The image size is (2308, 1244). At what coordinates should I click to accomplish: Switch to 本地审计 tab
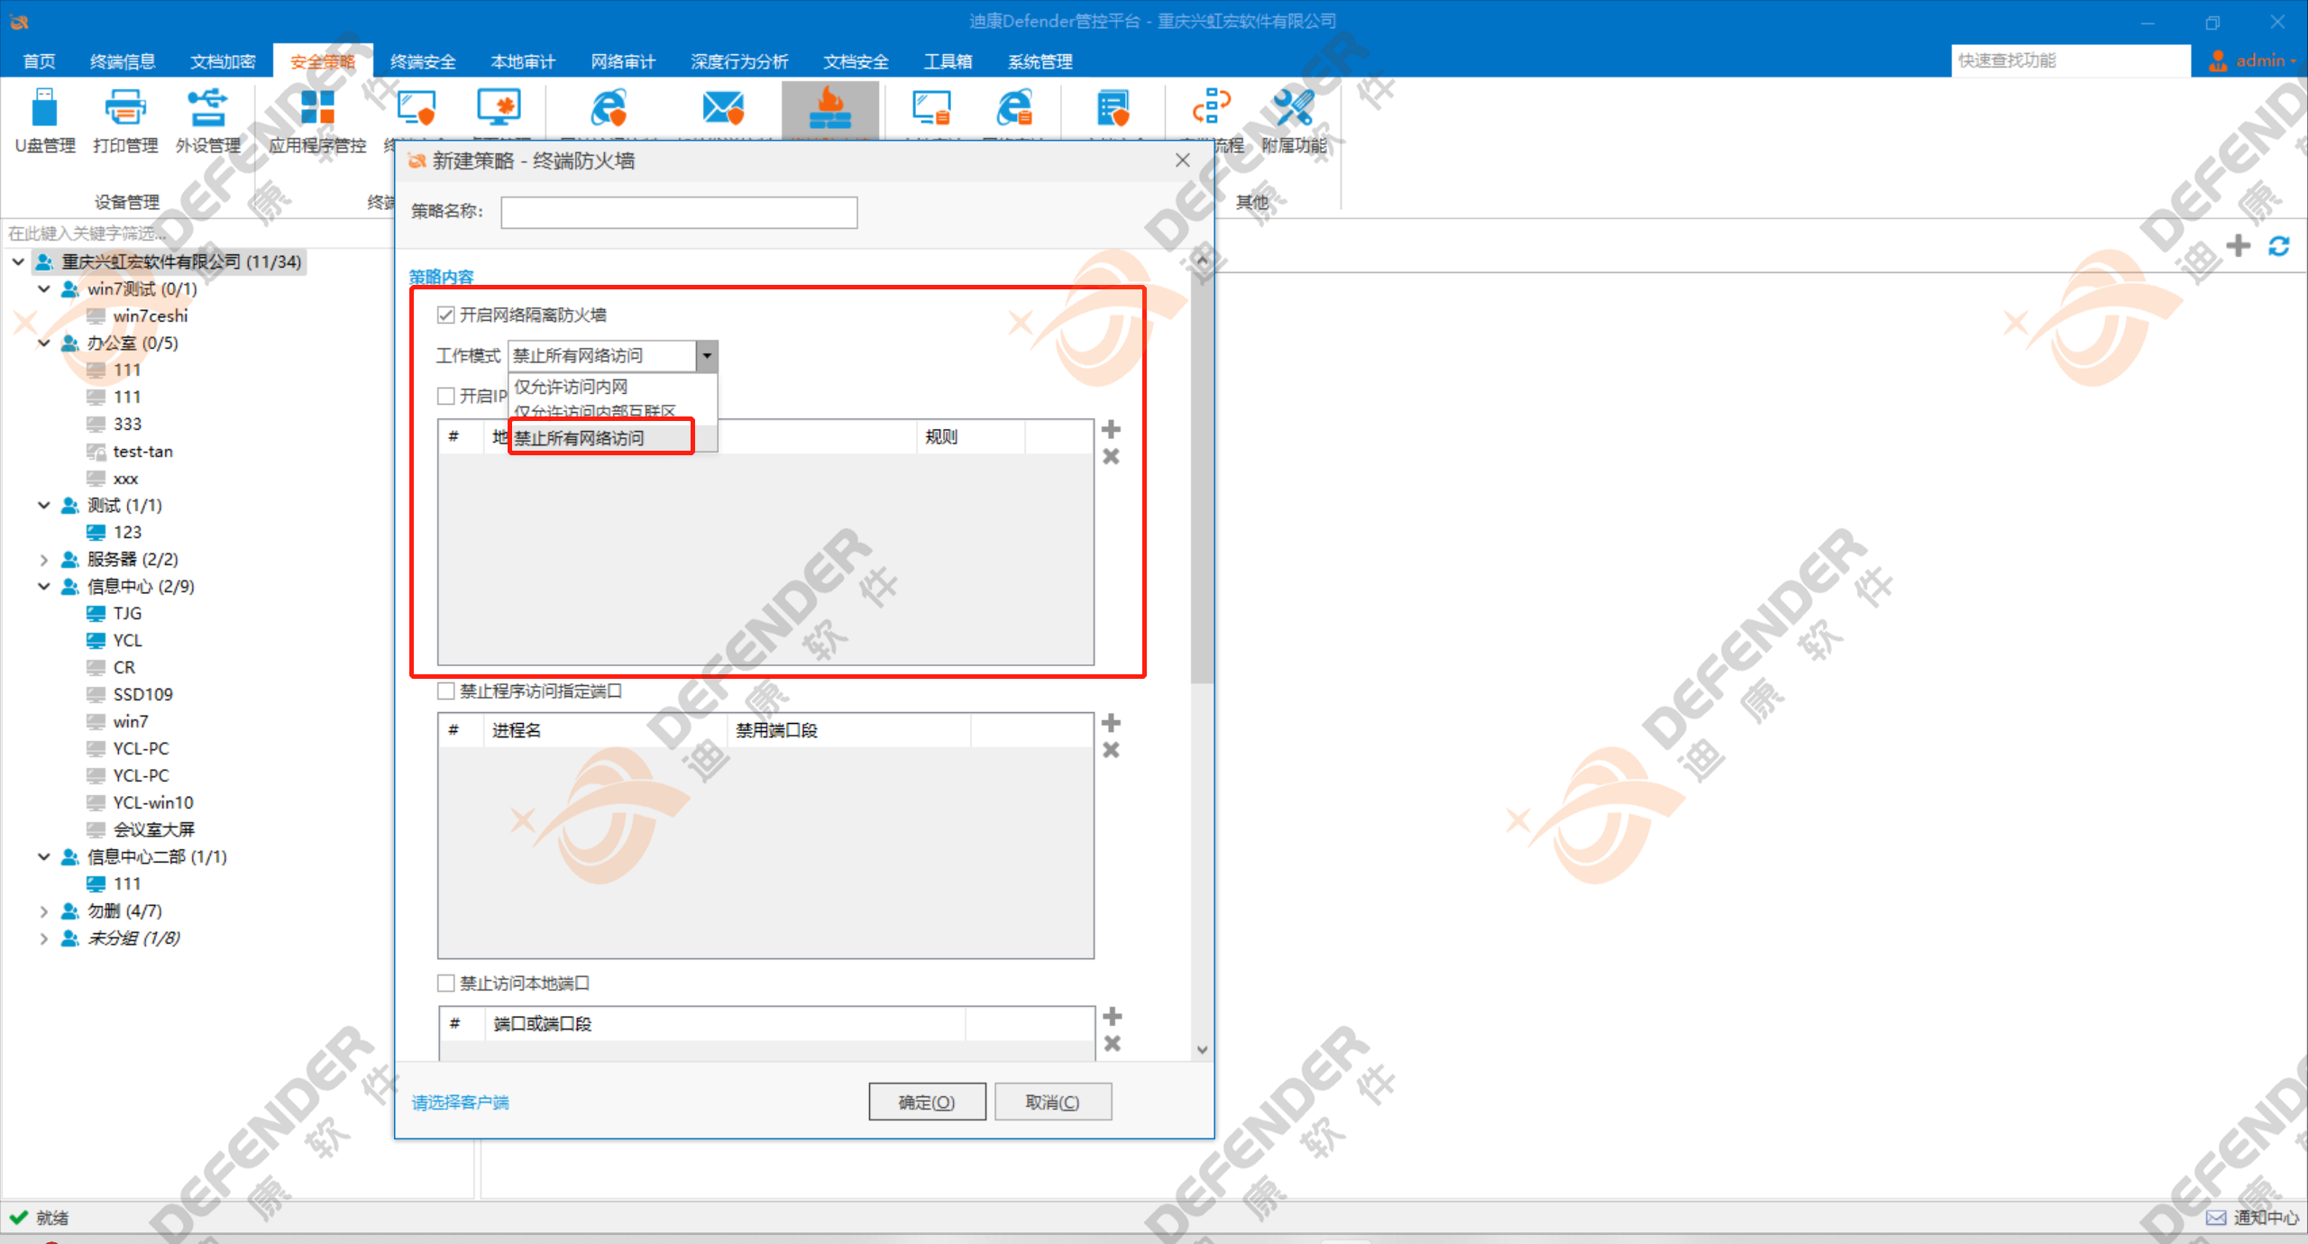click(x=523, y=61)
